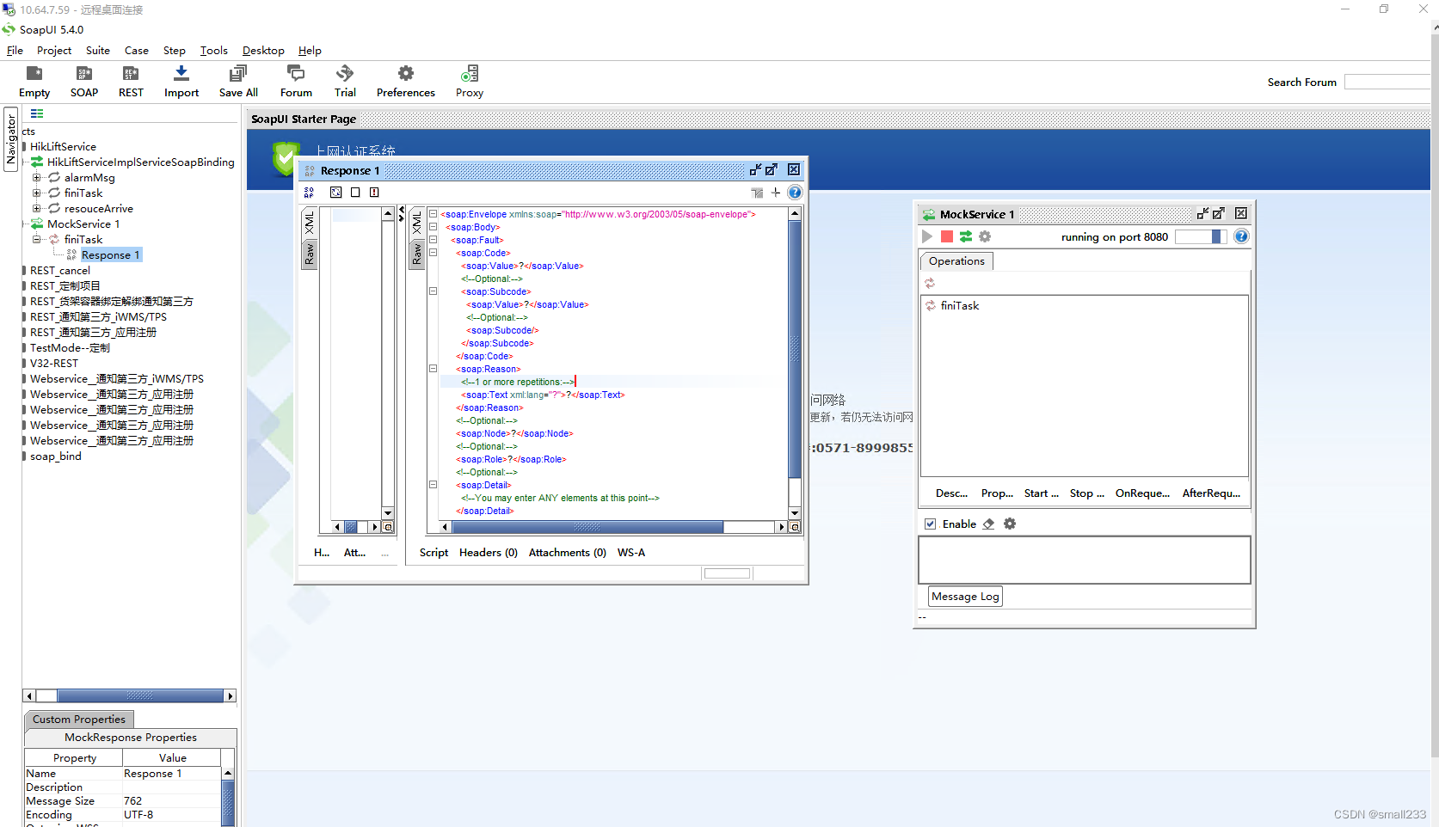Click the progress indicator beside running on port 8080
Image resolution: width=1439 pixels, height=827 pixels.
[x=1200, y=236]
